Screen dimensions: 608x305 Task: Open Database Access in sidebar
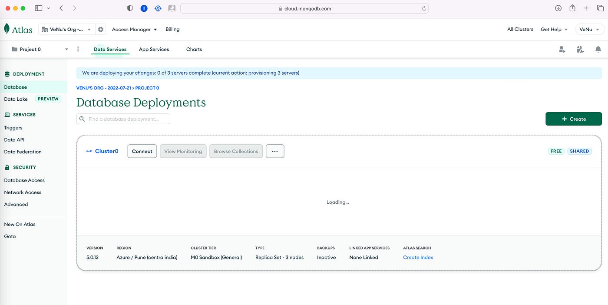point(24,180)
